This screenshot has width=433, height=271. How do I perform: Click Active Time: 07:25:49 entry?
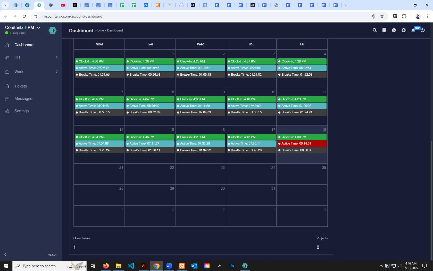coord(99,68)
